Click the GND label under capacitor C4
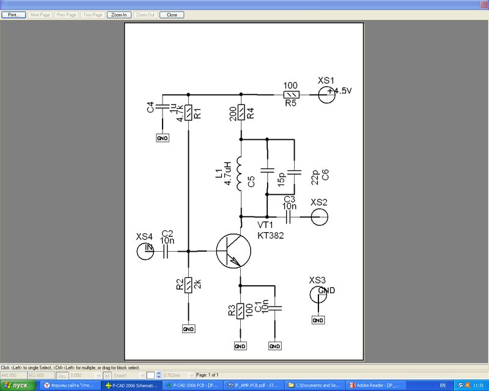The width and height of the screenshot is (489, 391). click(x=163, y=138)
